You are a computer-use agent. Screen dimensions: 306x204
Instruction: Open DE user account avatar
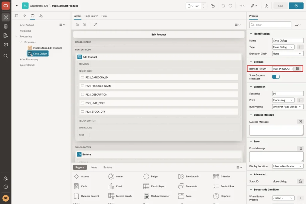[x=6, y=198]
